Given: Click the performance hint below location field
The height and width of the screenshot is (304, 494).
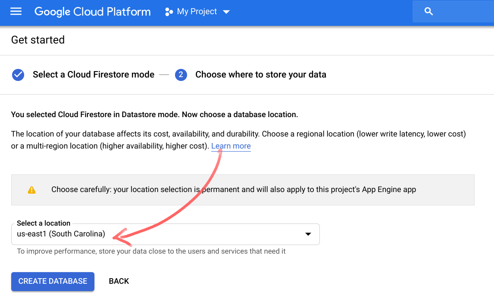Looking at the screenshot, I should click(151, 251).
